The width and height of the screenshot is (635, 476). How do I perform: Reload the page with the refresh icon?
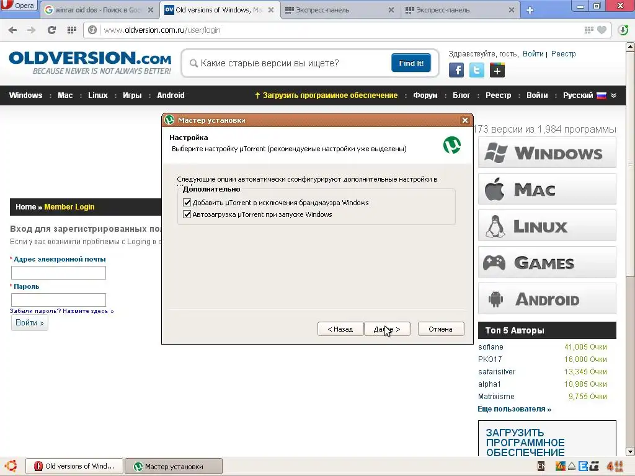[x=51, y=30]
